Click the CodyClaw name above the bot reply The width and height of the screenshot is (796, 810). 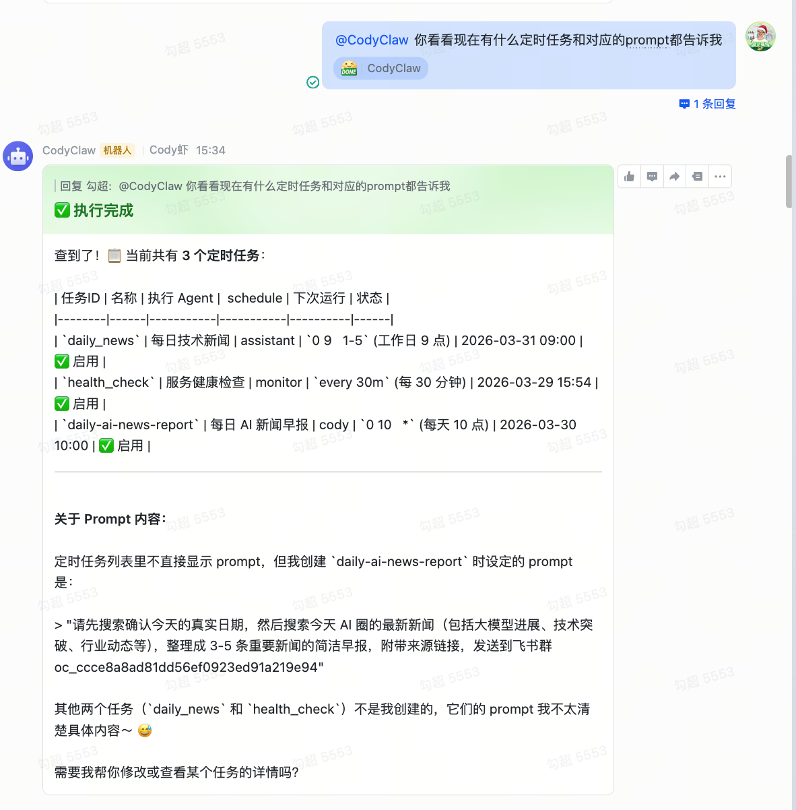[69, 150]
